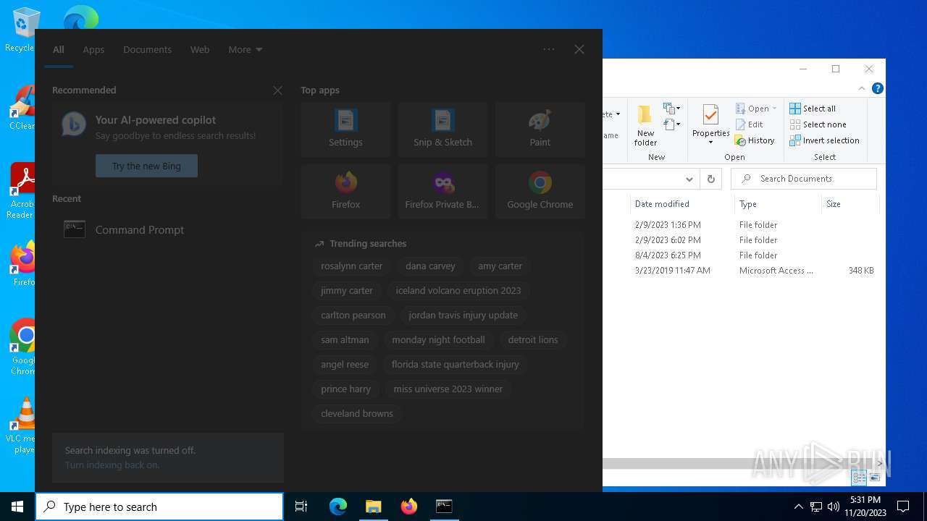
Task: Search trending monday night football
Action: pos(438,339)
